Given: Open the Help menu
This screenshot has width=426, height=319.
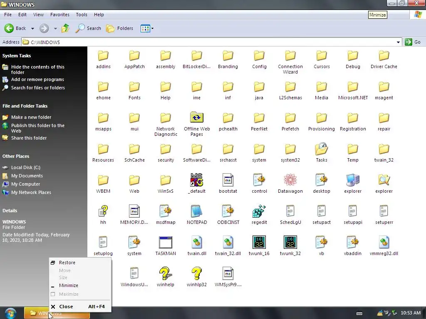Looking at the screenshot, I should pyautogui.click(x=99, y=15).
